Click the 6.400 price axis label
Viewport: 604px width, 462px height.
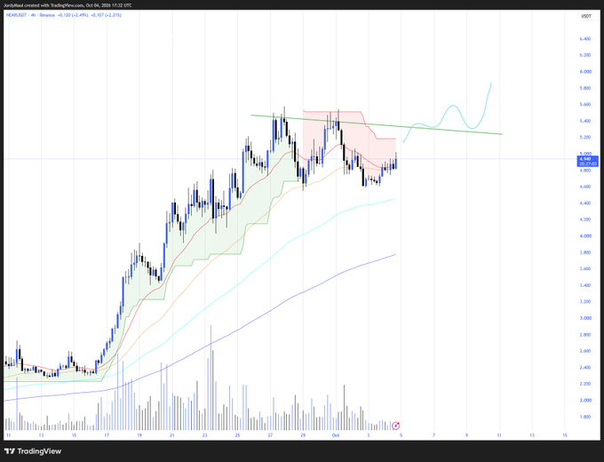[585, 39]
